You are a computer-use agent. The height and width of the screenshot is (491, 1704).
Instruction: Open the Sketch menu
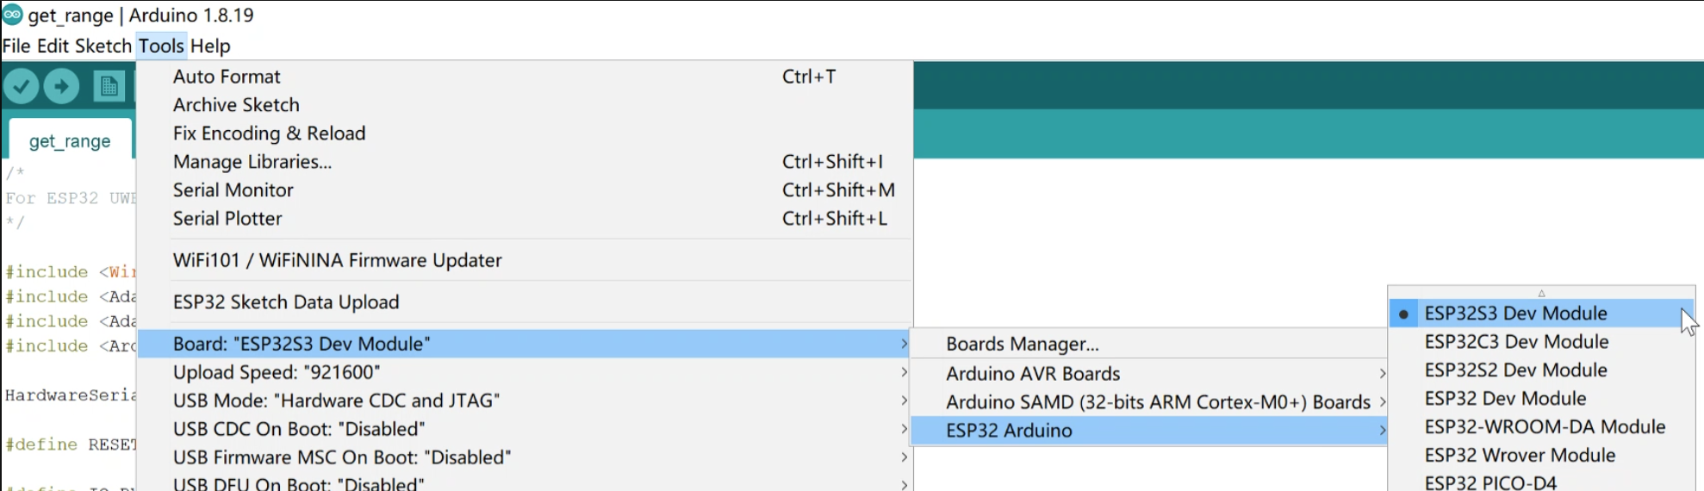tap(103, 46)
